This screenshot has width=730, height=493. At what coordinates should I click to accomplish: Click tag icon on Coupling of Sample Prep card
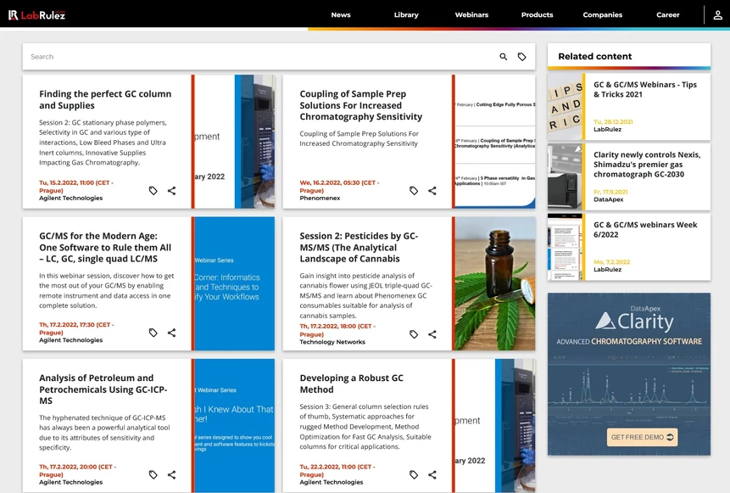[414, 191]
